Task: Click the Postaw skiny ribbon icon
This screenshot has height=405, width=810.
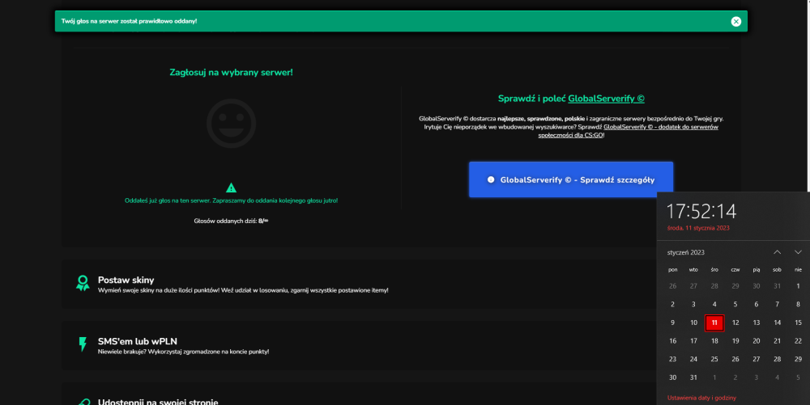Action: tap(83, 283)
